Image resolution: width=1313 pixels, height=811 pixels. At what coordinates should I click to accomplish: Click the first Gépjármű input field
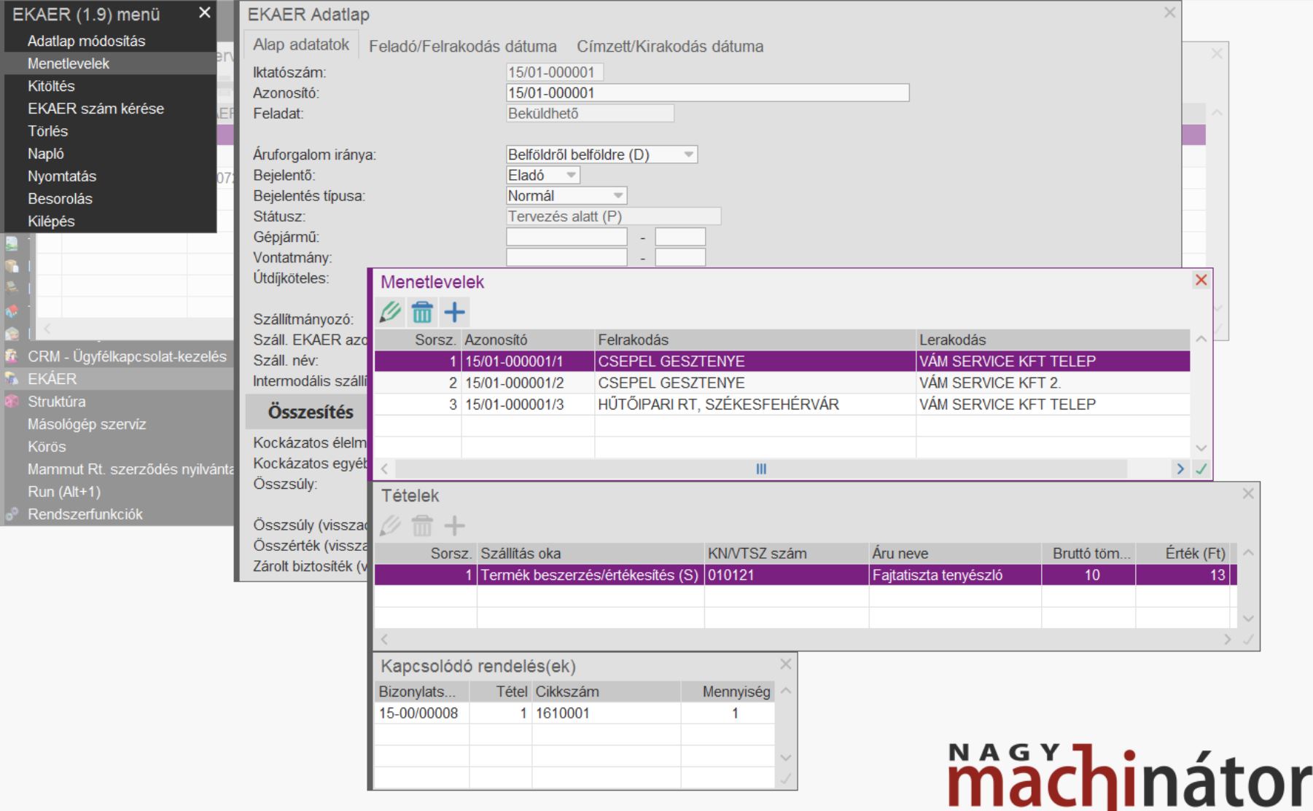pyautogui.click(x=566, y=237)
